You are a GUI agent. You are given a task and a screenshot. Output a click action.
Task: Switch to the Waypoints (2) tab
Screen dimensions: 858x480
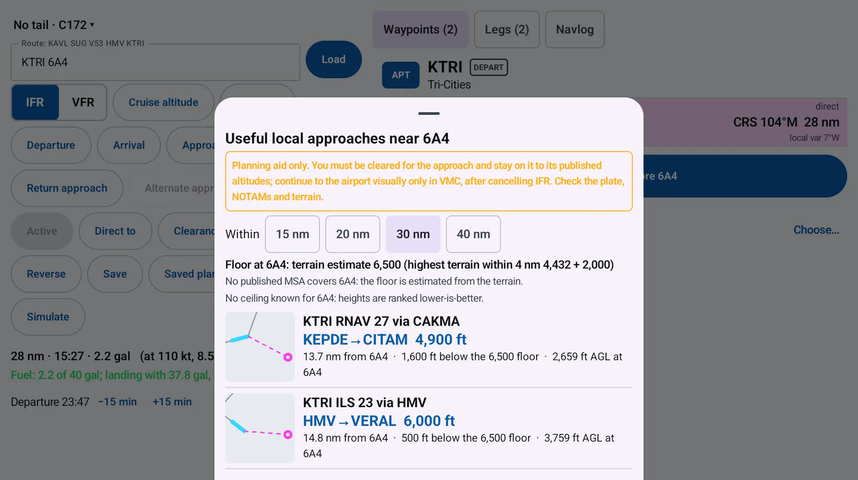point(420,29)
